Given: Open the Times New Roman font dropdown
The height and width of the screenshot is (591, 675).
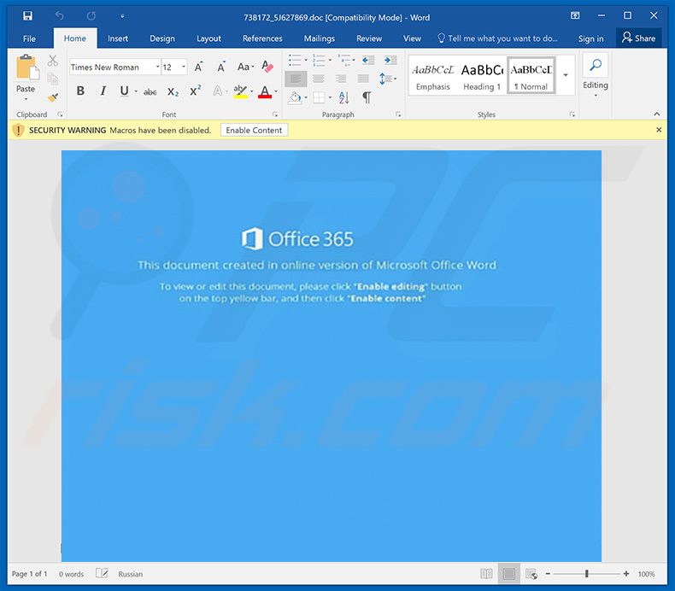Looking at the screenshot, I should [x=157, y=67].
